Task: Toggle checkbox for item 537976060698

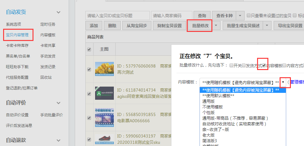Action: pyautogui.click(x=89, y=69)
